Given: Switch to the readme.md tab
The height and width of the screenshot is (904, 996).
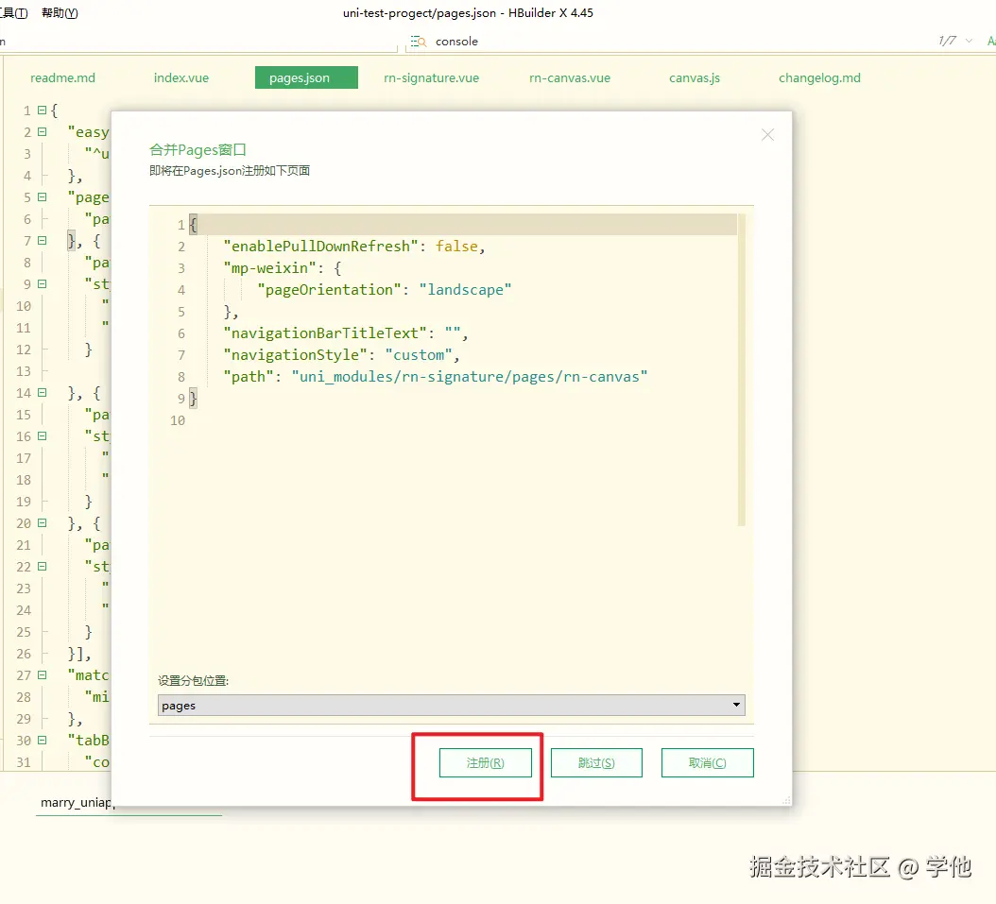Looking at the screenshot, I should tap(63, 78).
